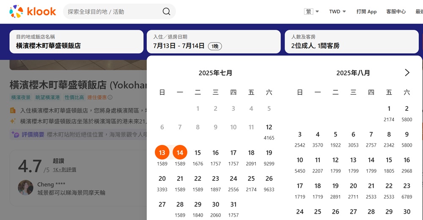Image resolution: width=423 pixels, height=220 pixels.
Task: Select August 7 priced 2757
Action: click(x=371, y=139)
